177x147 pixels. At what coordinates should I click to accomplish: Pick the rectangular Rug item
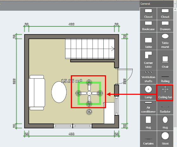click(148, 123)
